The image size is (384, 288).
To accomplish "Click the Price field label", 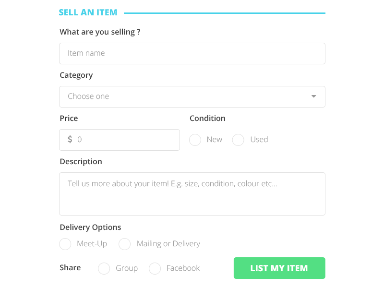I will (x=69, y=118).
